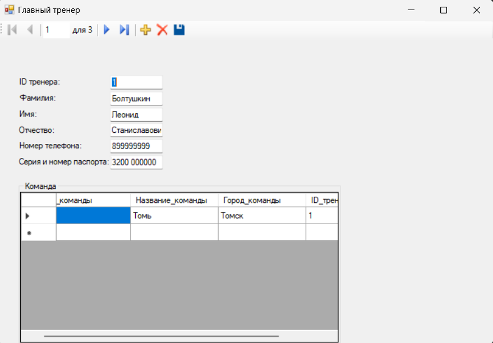Delete current record with red X

(x=162, y=30)
